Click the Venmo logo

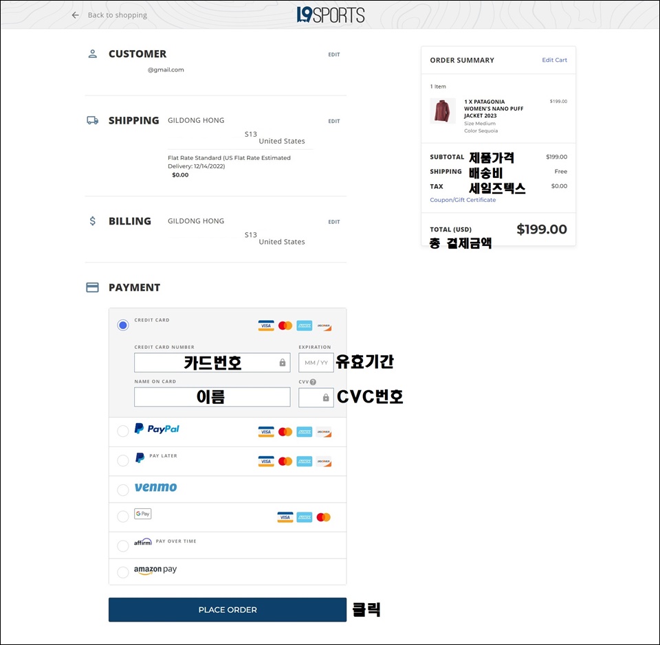(156, 487)
